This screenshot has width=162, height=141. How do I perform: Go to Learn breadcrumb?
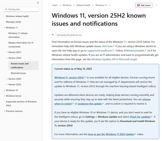click(55, 5)
